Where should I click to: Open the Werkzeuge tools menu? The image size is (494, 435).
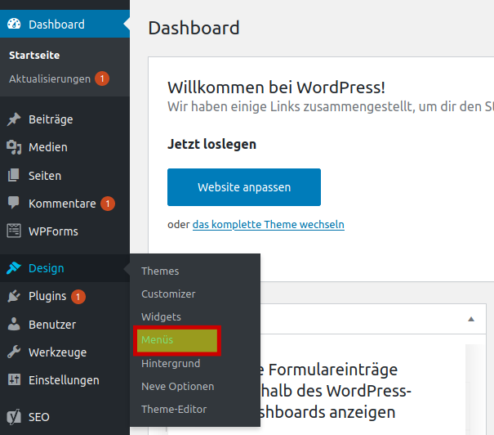point(65,352)
